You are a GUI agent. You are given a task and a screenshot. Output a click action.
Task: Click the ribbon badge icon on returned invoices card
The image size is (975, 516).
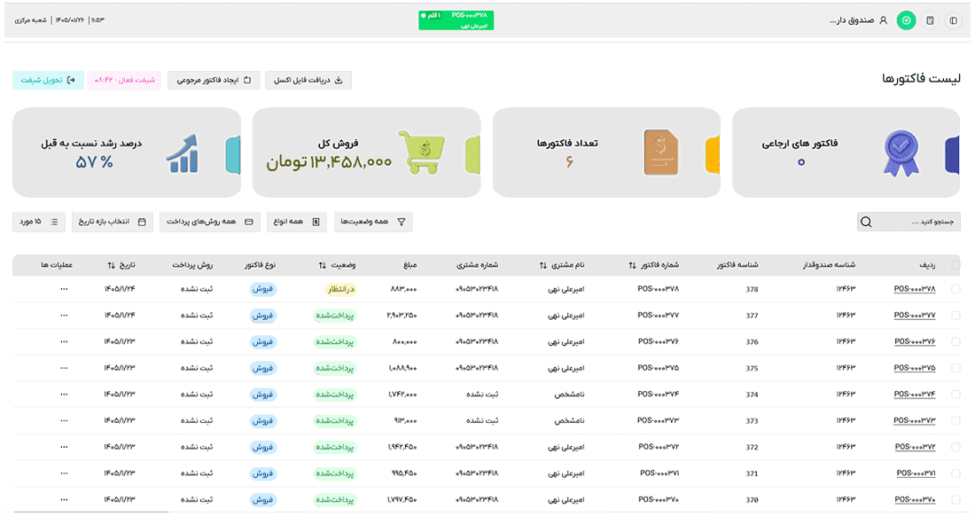point(901,152)
